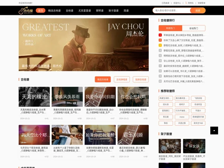The image size is (224, 168).
Task: Open the 坏女孩 drum score thumbnail
Action: pos(194,146)
